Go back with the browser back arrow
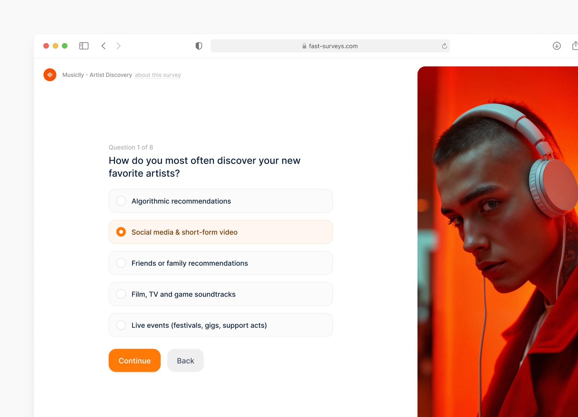 click(x=104, y=46)
